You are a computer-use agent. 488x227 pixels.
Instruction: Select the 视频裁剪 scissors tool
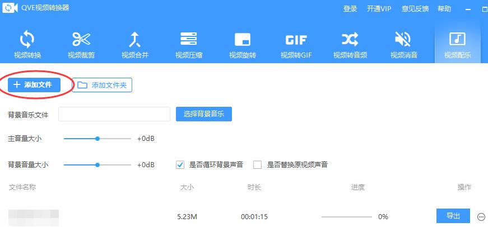click(81, 44)
